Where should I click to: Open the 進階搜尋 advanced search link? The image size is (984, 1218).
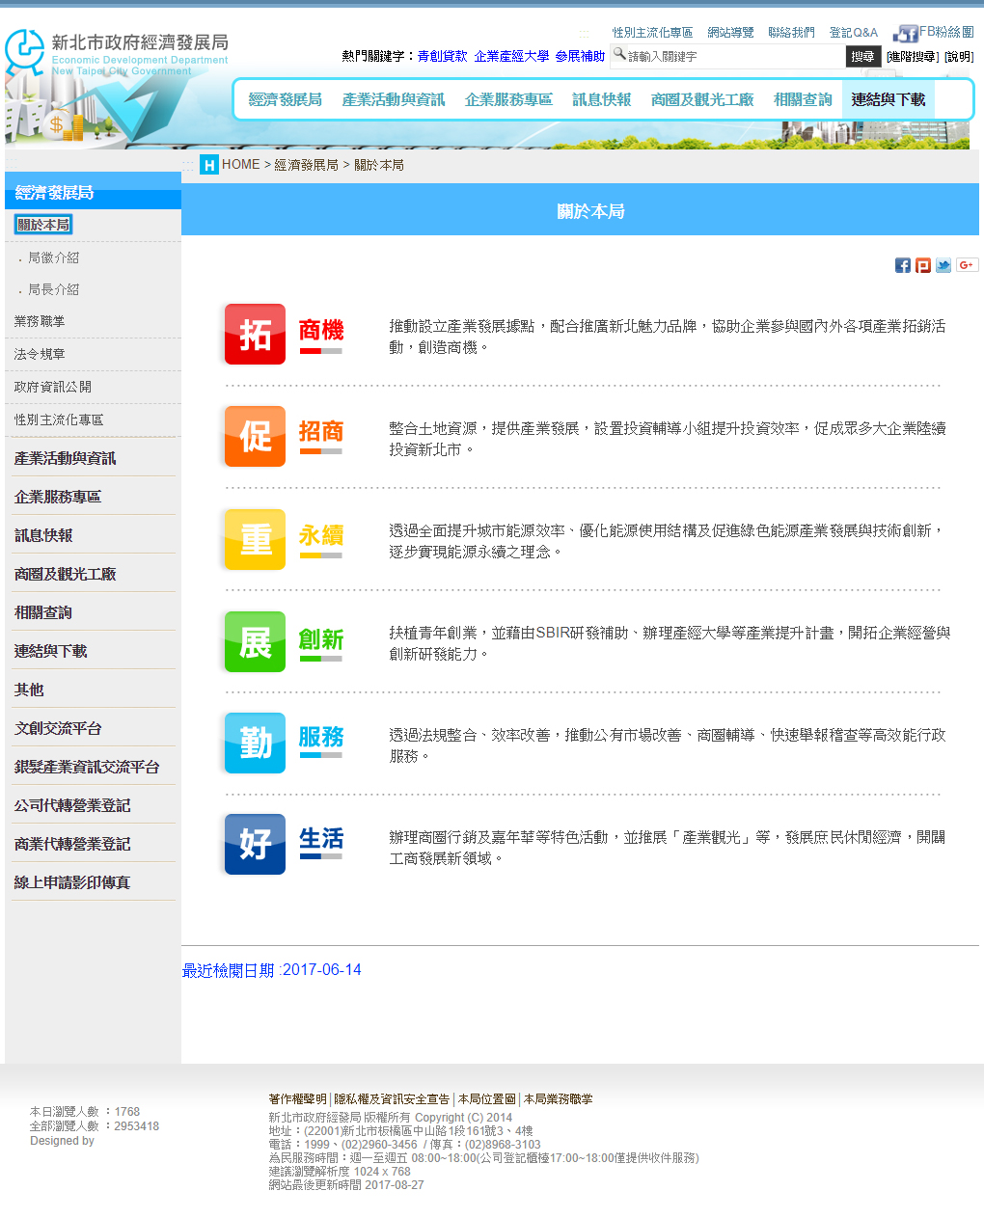tap(912, 57)
